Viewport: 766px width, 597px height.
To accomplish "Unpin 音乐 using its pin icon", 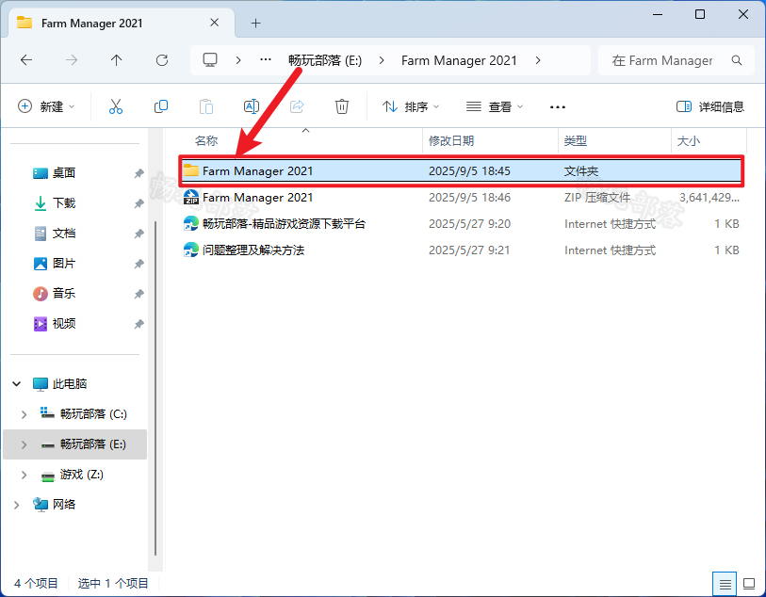I will (139, 294).
